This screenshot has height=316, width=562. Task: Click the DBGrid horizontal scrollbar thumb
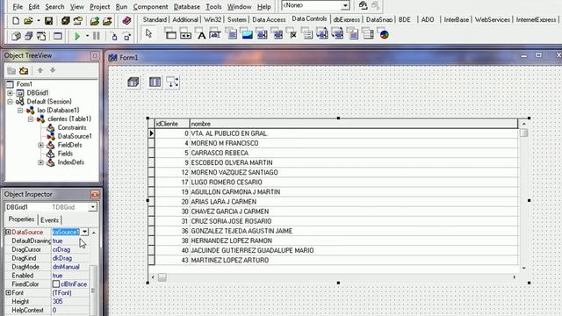coord(162,277)
